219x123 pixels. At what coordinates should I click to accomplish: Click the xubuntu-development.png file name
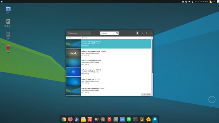[x=91, y=51]
